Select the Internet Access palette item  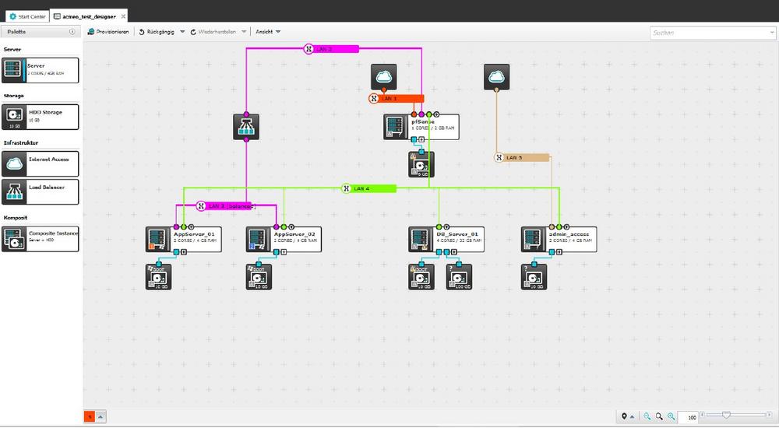coord(41,164)
